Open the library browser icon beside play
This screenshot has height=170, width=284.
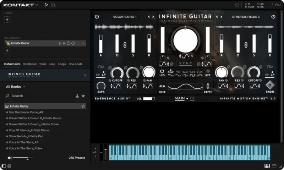coord(53,5)
